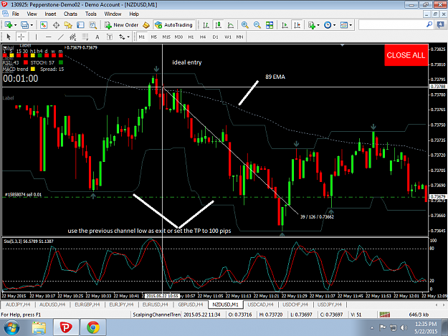Switch to the USDCAD,H4 chart tab
The width and height of the screenshot is (448, 336).
[260, 304]
